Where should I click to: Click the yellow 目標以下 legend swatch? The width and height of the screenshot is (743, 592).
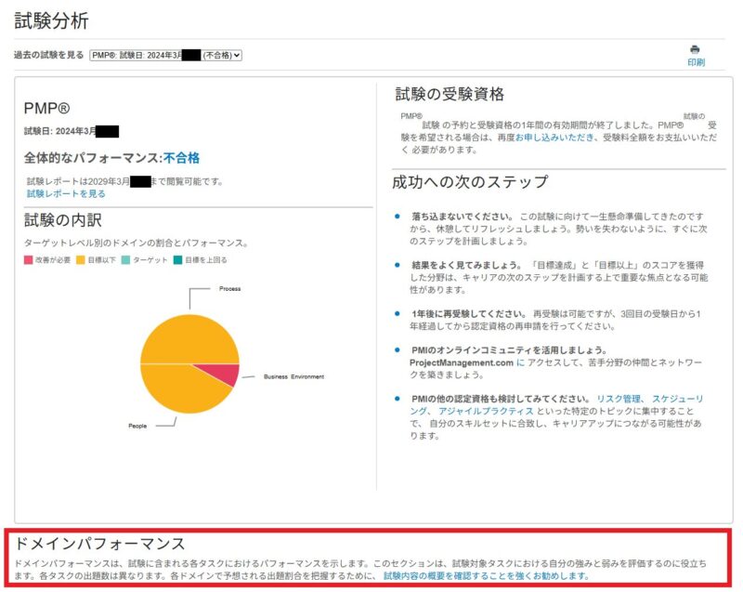click(81, 260)
